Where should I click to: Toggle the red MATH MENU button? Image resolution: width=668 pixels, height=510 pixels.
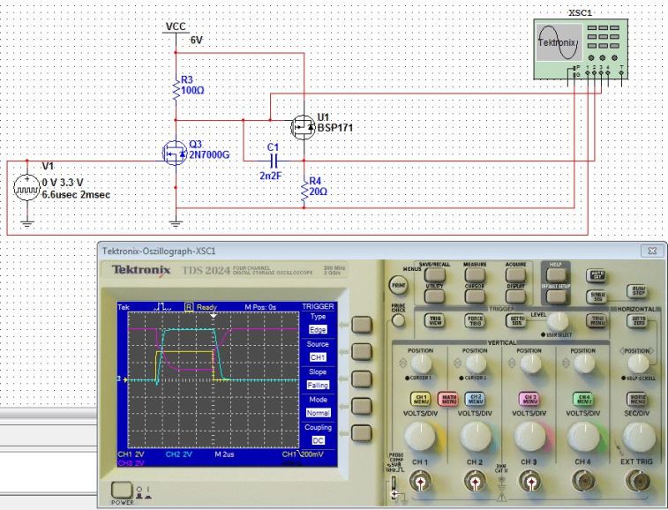coord(448,399)
